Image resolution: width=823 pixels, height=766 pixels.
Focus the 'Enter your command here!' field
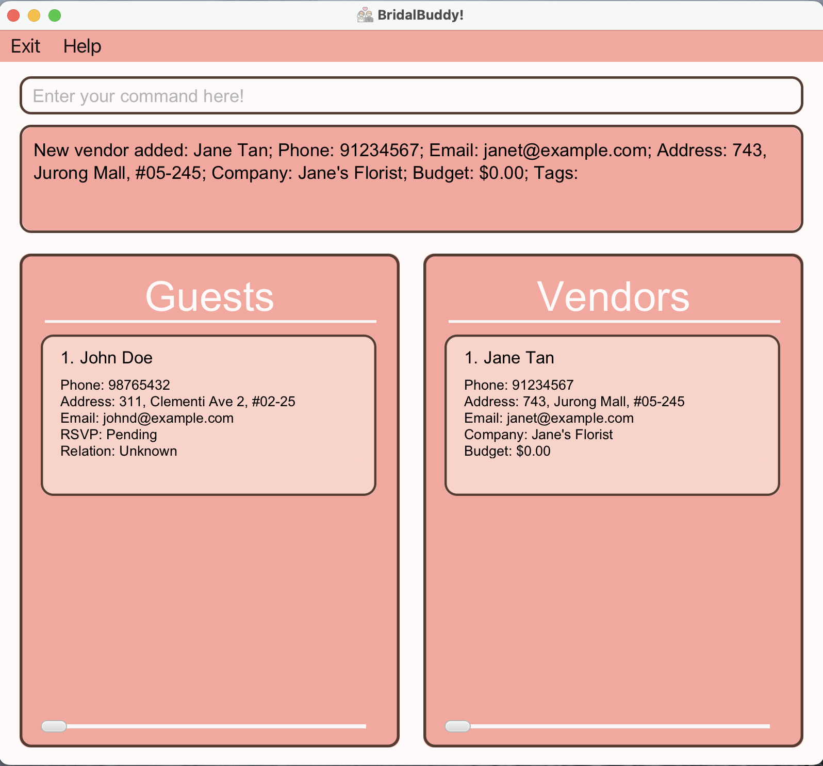[x=411, y=95]
